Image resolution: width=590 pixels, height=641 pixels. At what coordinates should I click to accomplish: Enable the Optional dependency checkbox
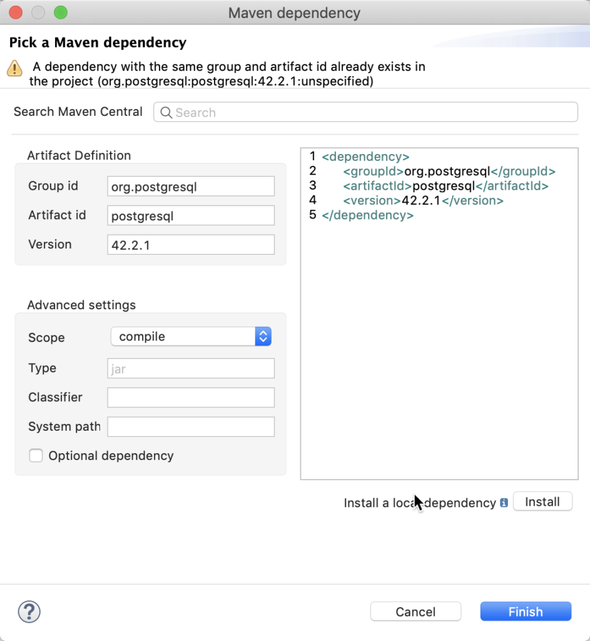tap(36, 456)
